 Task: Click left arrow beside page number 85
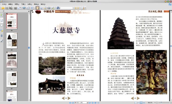pos(132,98)
